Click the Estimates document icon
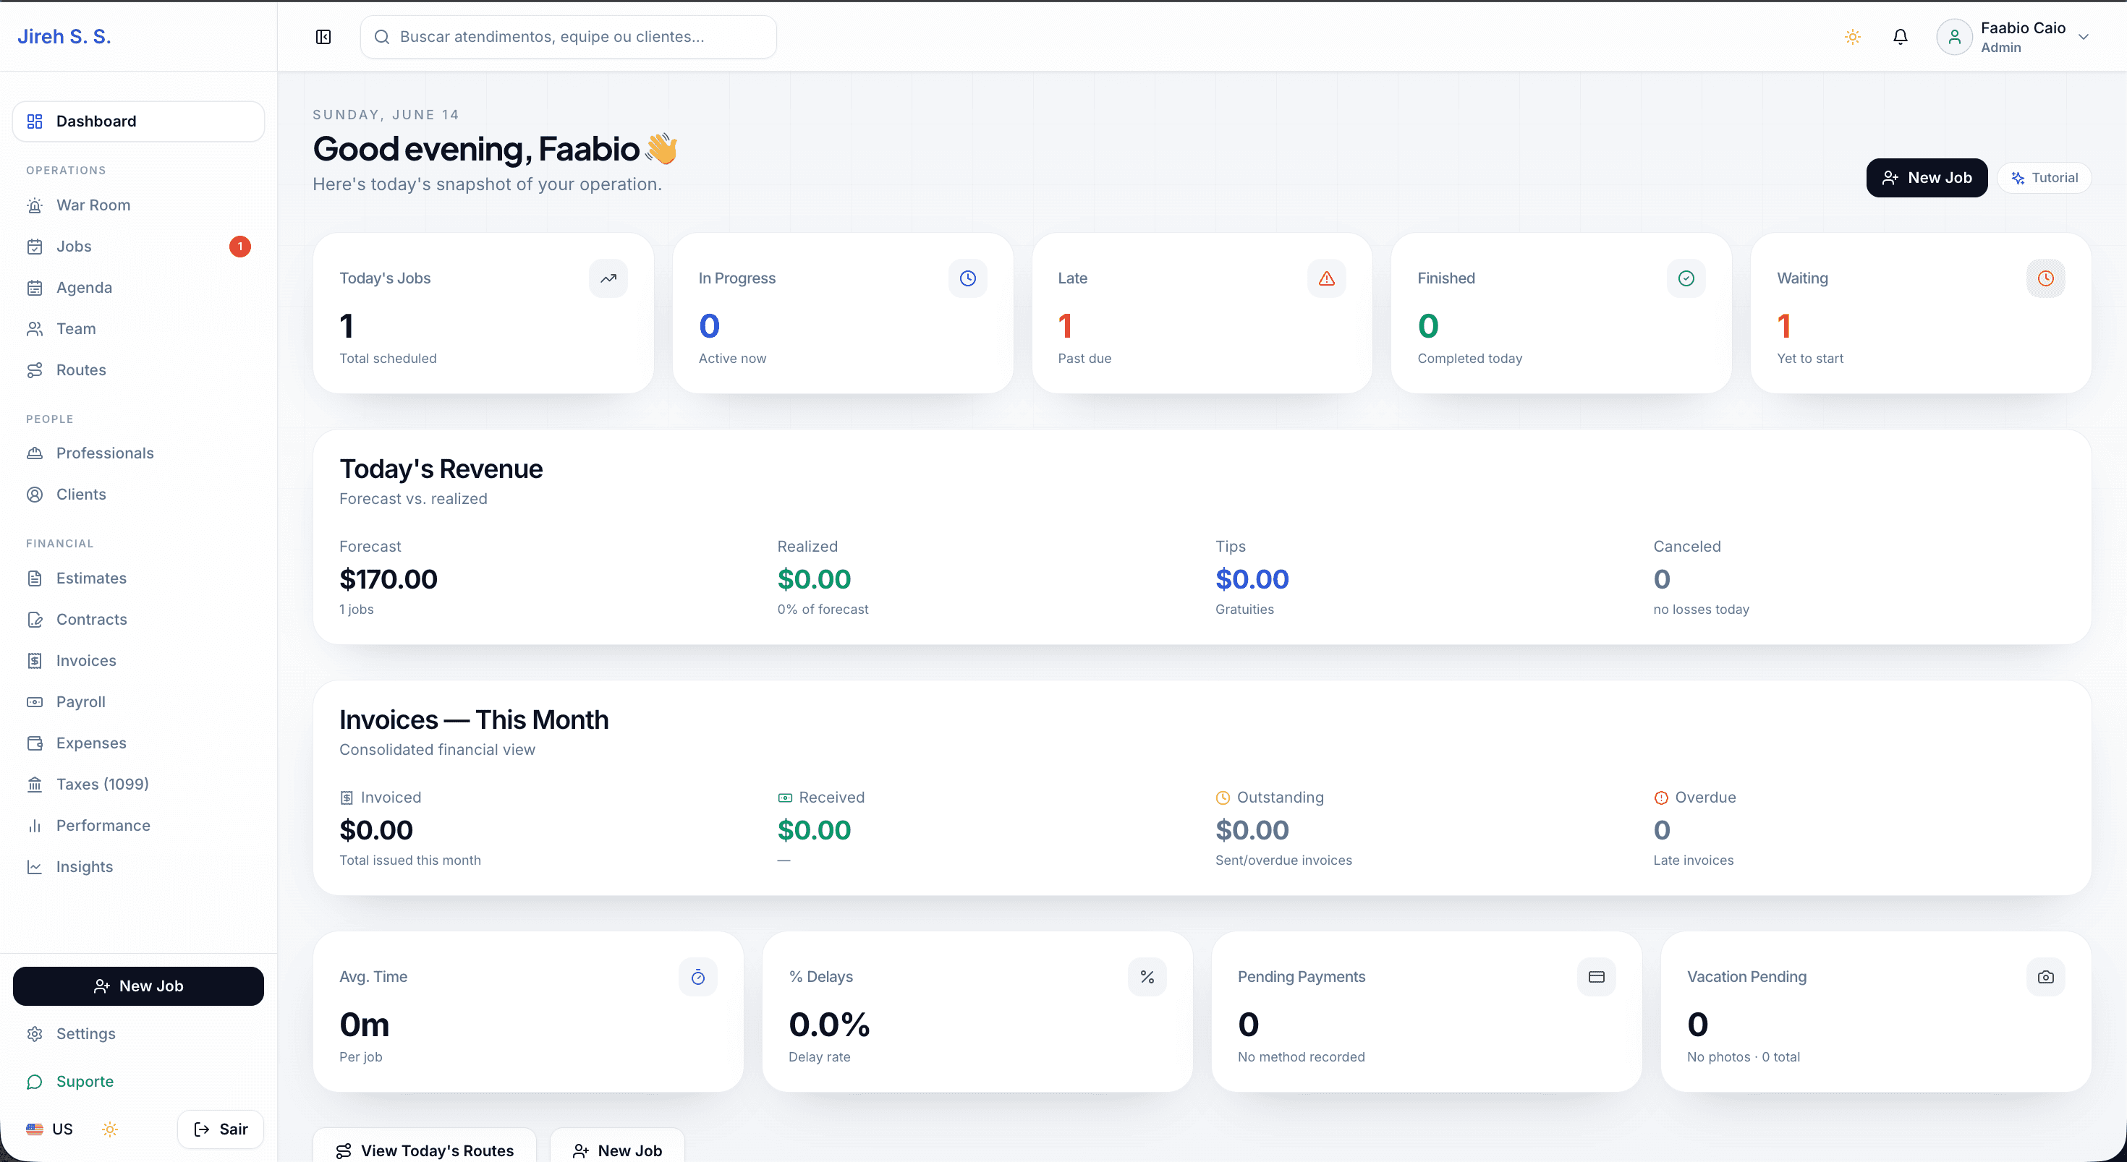The height and width of the screenshot is (1162, 2127). [35, 578]
